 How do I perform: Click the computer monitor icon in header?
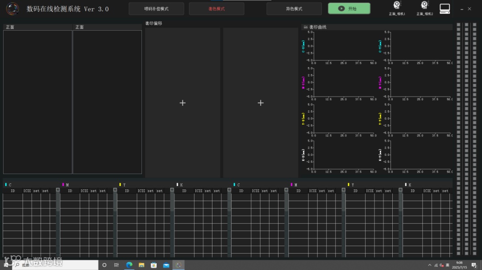[x=445, y=8]
